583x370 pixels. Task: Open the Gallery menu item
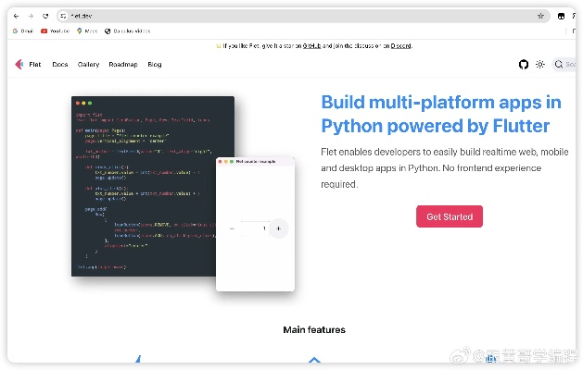(x=88, y=65)
